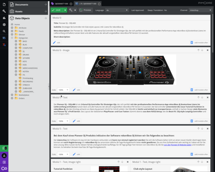Select the Orders folder
The image size is (215, 172).
click(x=21, y=98)
